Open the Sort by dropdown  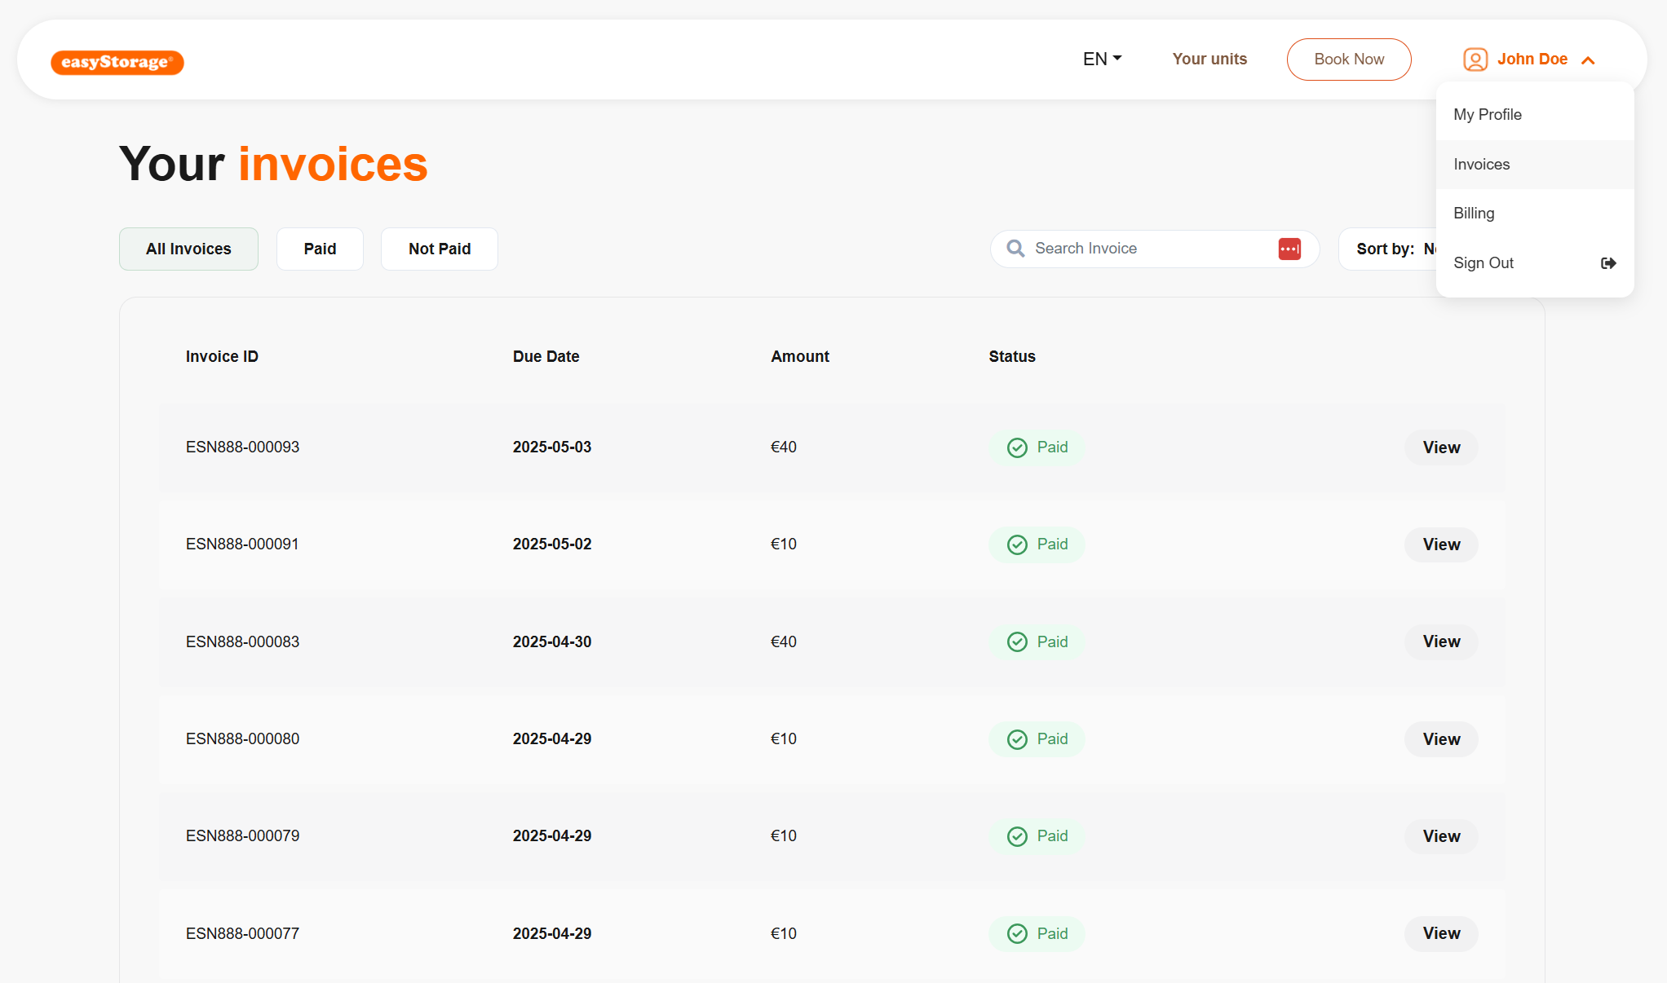coord(1388,249)
